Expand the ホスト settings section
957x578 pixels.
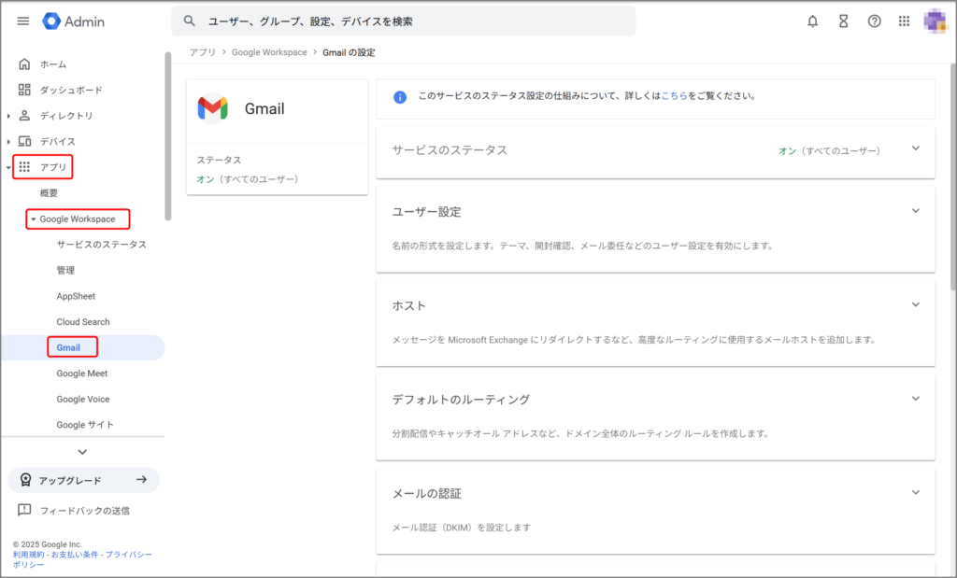click(x=915, y=304)
